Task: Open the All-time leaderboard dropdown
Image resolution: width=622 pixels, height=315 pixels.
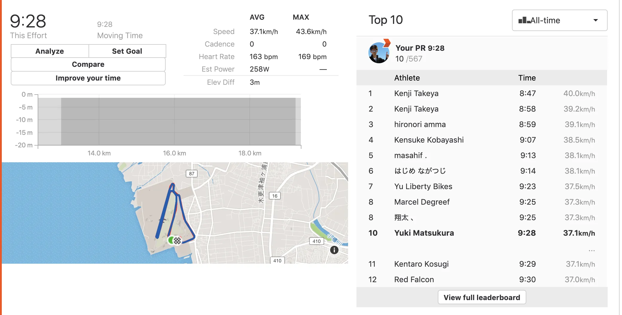Action: coord(559,20)
